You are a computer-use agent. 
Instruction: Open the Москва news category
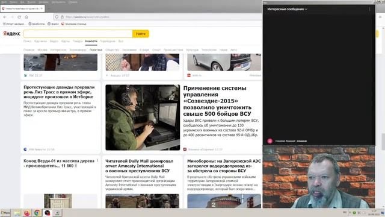tap(43, 50)
